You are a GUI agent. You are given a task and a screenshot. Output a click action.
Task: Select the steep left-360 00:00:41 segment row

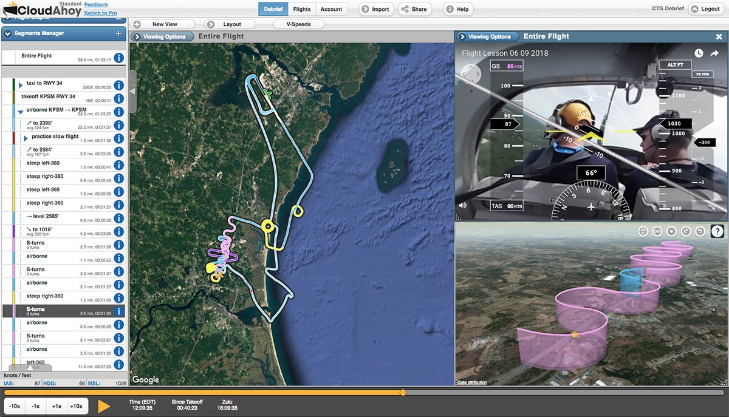(63, 165)
